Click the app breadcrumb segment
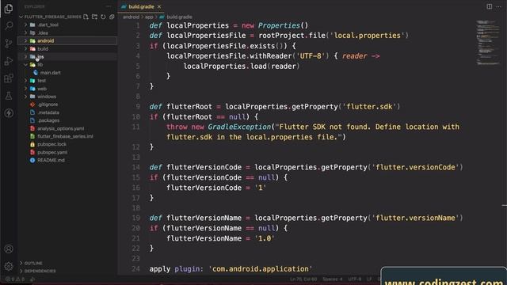The width and height of the screenshot is (507, 285). coord(149,17)
